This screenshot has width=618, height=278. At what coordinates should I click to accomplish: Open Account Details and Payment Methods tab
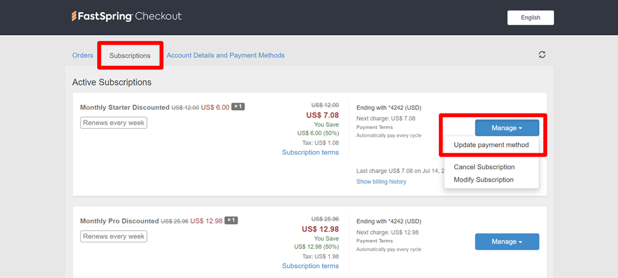coord(225,55)
